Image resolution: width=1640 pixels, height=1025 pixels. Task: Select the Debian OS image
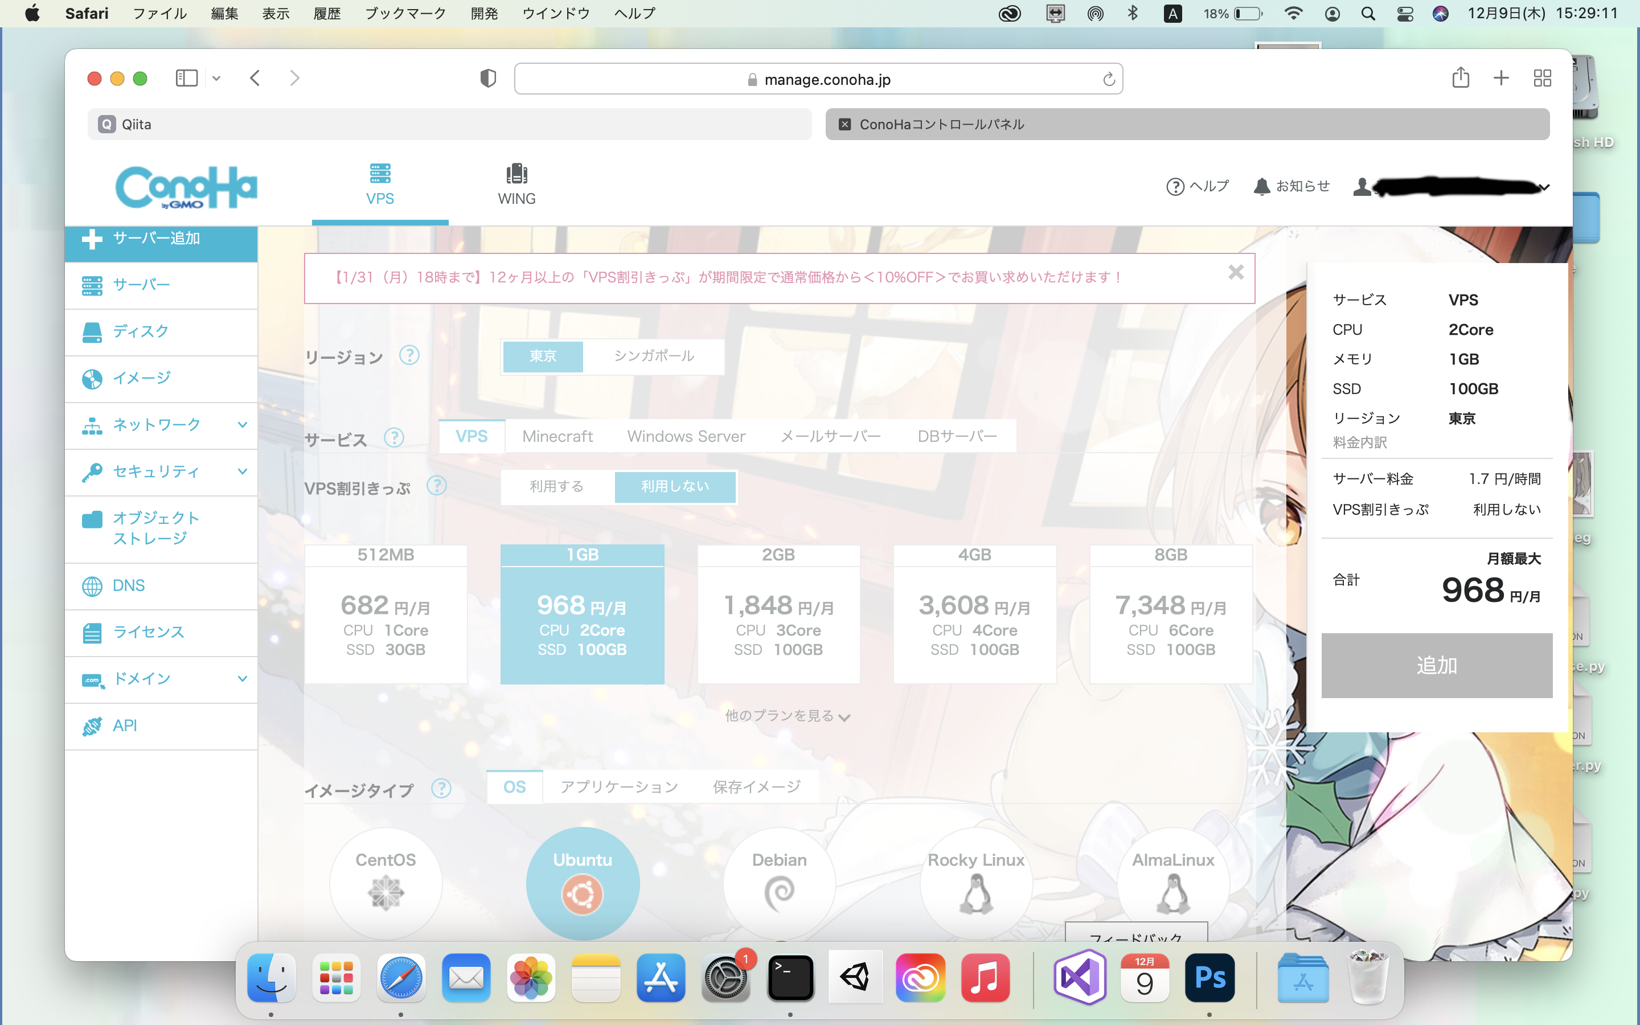point(778,883)
